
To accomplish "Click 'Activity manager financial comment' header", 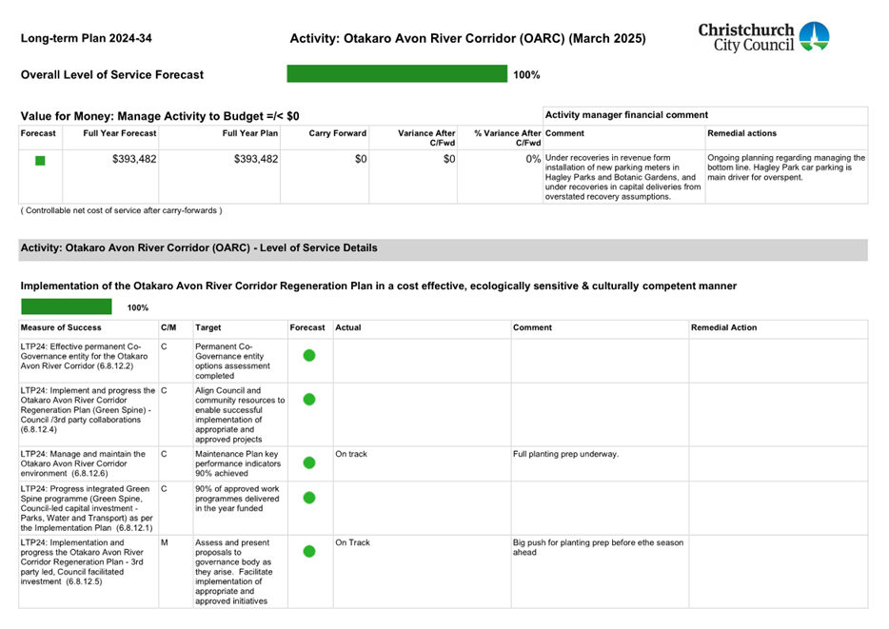I will (x=626, y=115).
